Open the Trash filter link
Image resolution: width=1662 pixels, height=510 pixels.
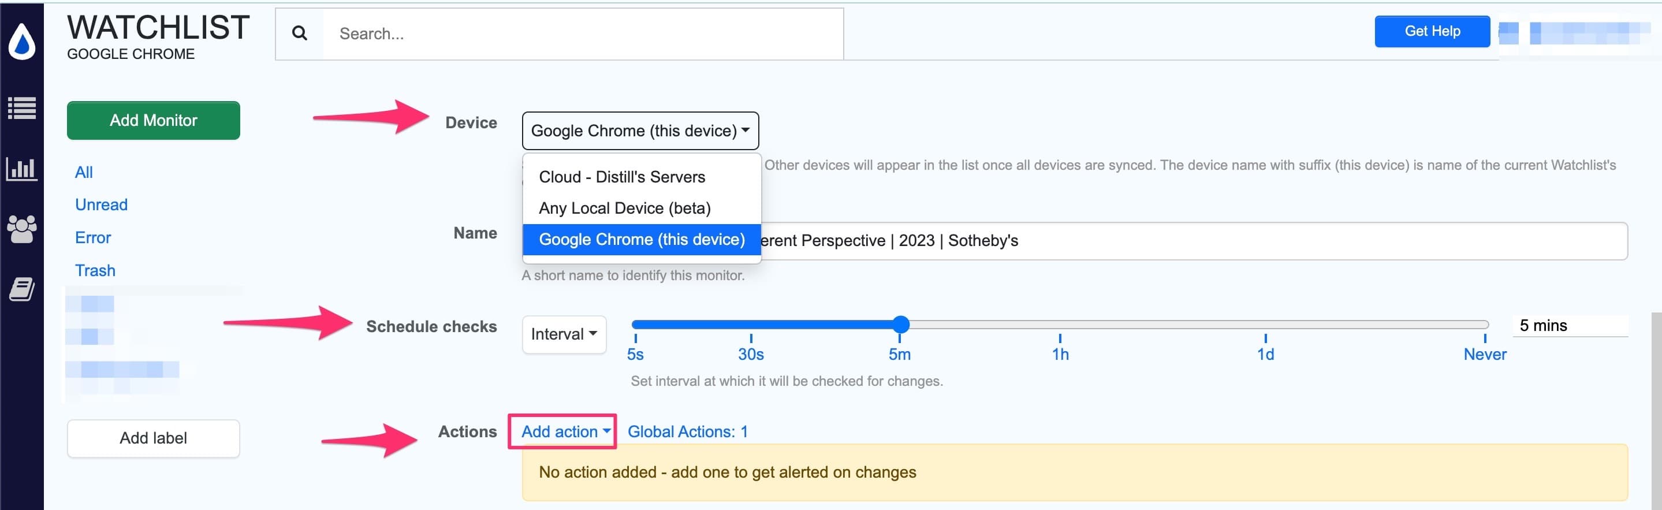(x=95, y=270)
